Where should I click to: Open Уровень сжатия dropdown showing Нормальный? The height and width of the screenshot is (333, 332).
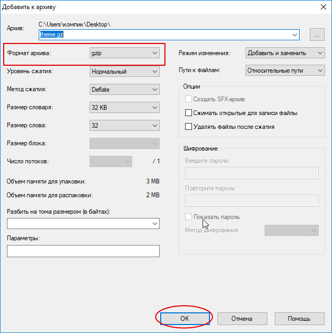(125, 72)
